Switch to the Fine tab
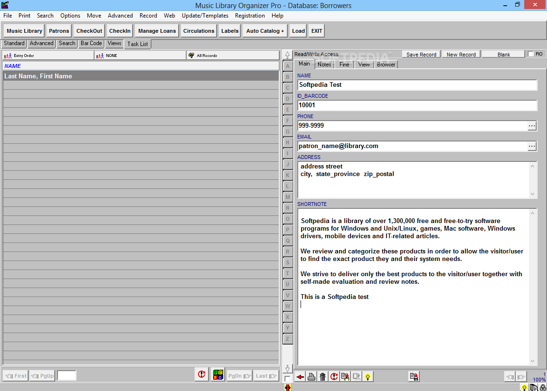This screenshot has width=547, height=391. 344,65
